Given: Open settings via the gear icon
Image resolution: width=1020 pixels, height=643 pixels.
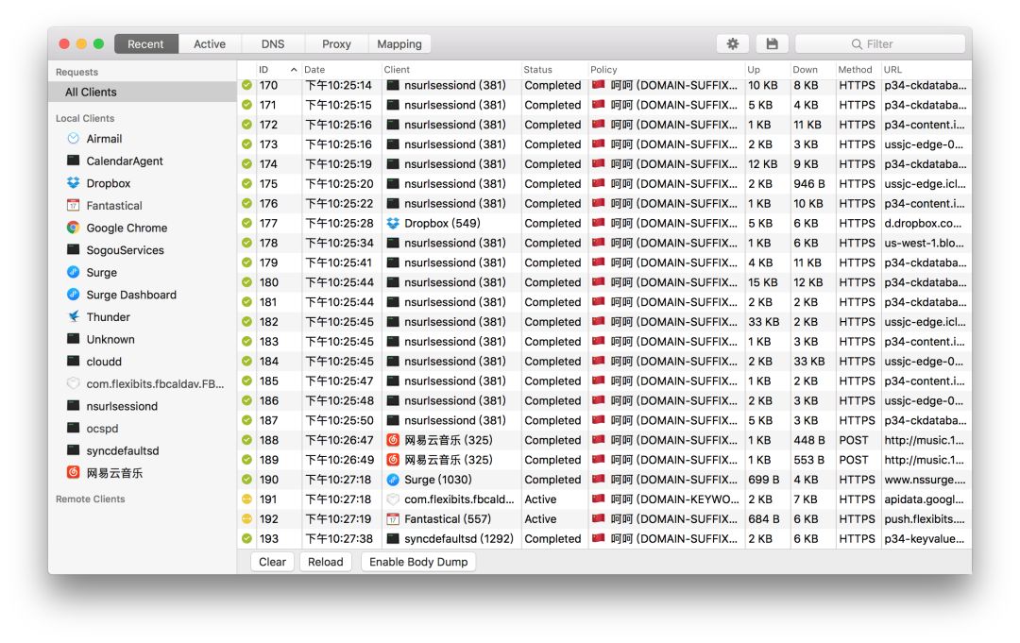Looking at the screenshot, I should [733, 43].
